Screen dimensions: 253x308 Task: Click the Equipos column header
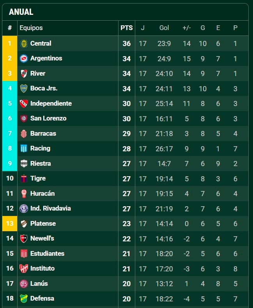click(x=31, y=28)
